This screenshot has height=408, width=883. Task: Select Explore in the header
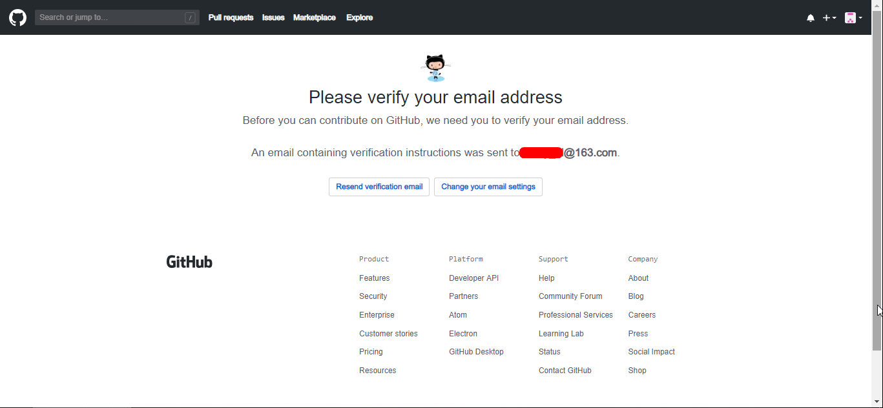359,17
